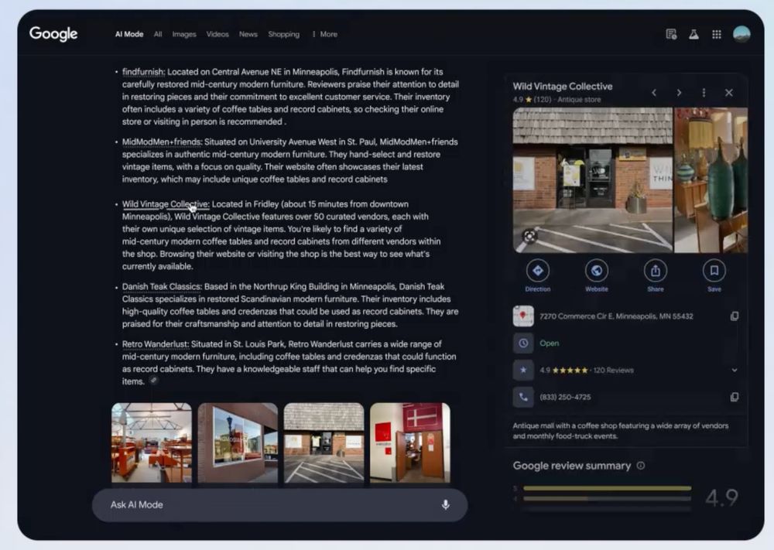
Task: Click the 5-star review rating bar
Action: click(x=607, y=488)
